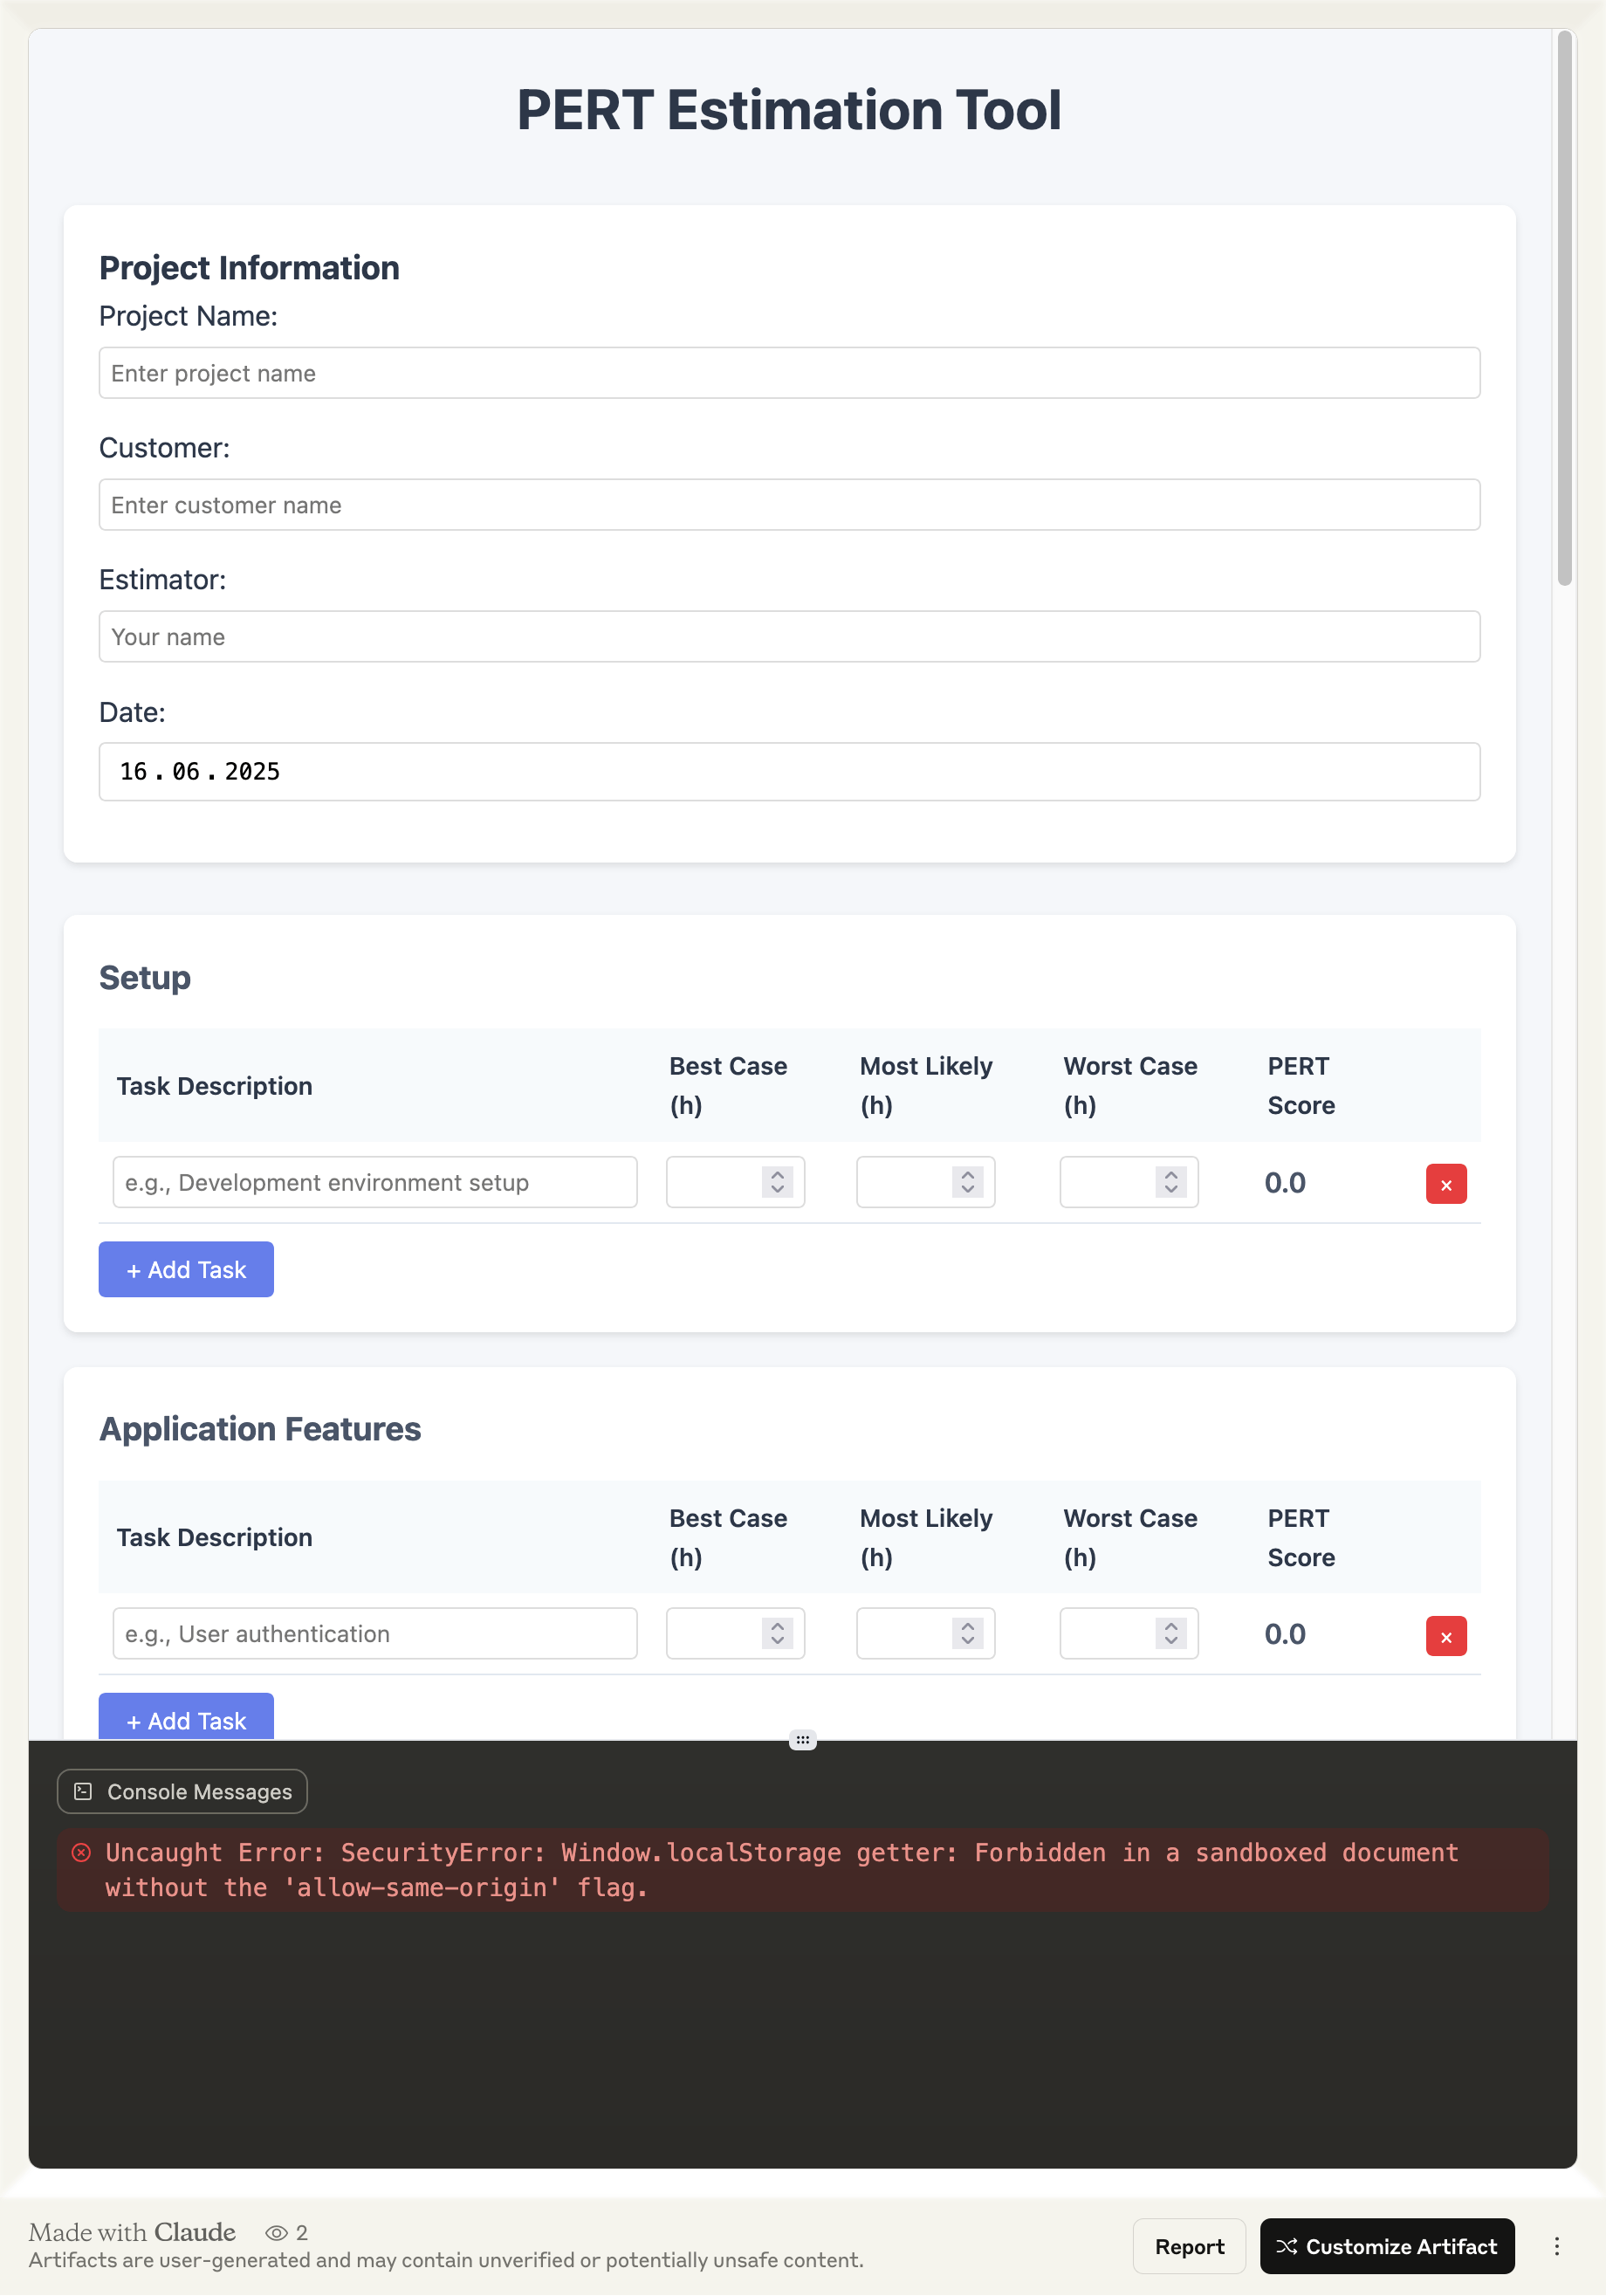Delete the Application Features task row
Screen dimensions: 1606x2296
(1445, 1636)
